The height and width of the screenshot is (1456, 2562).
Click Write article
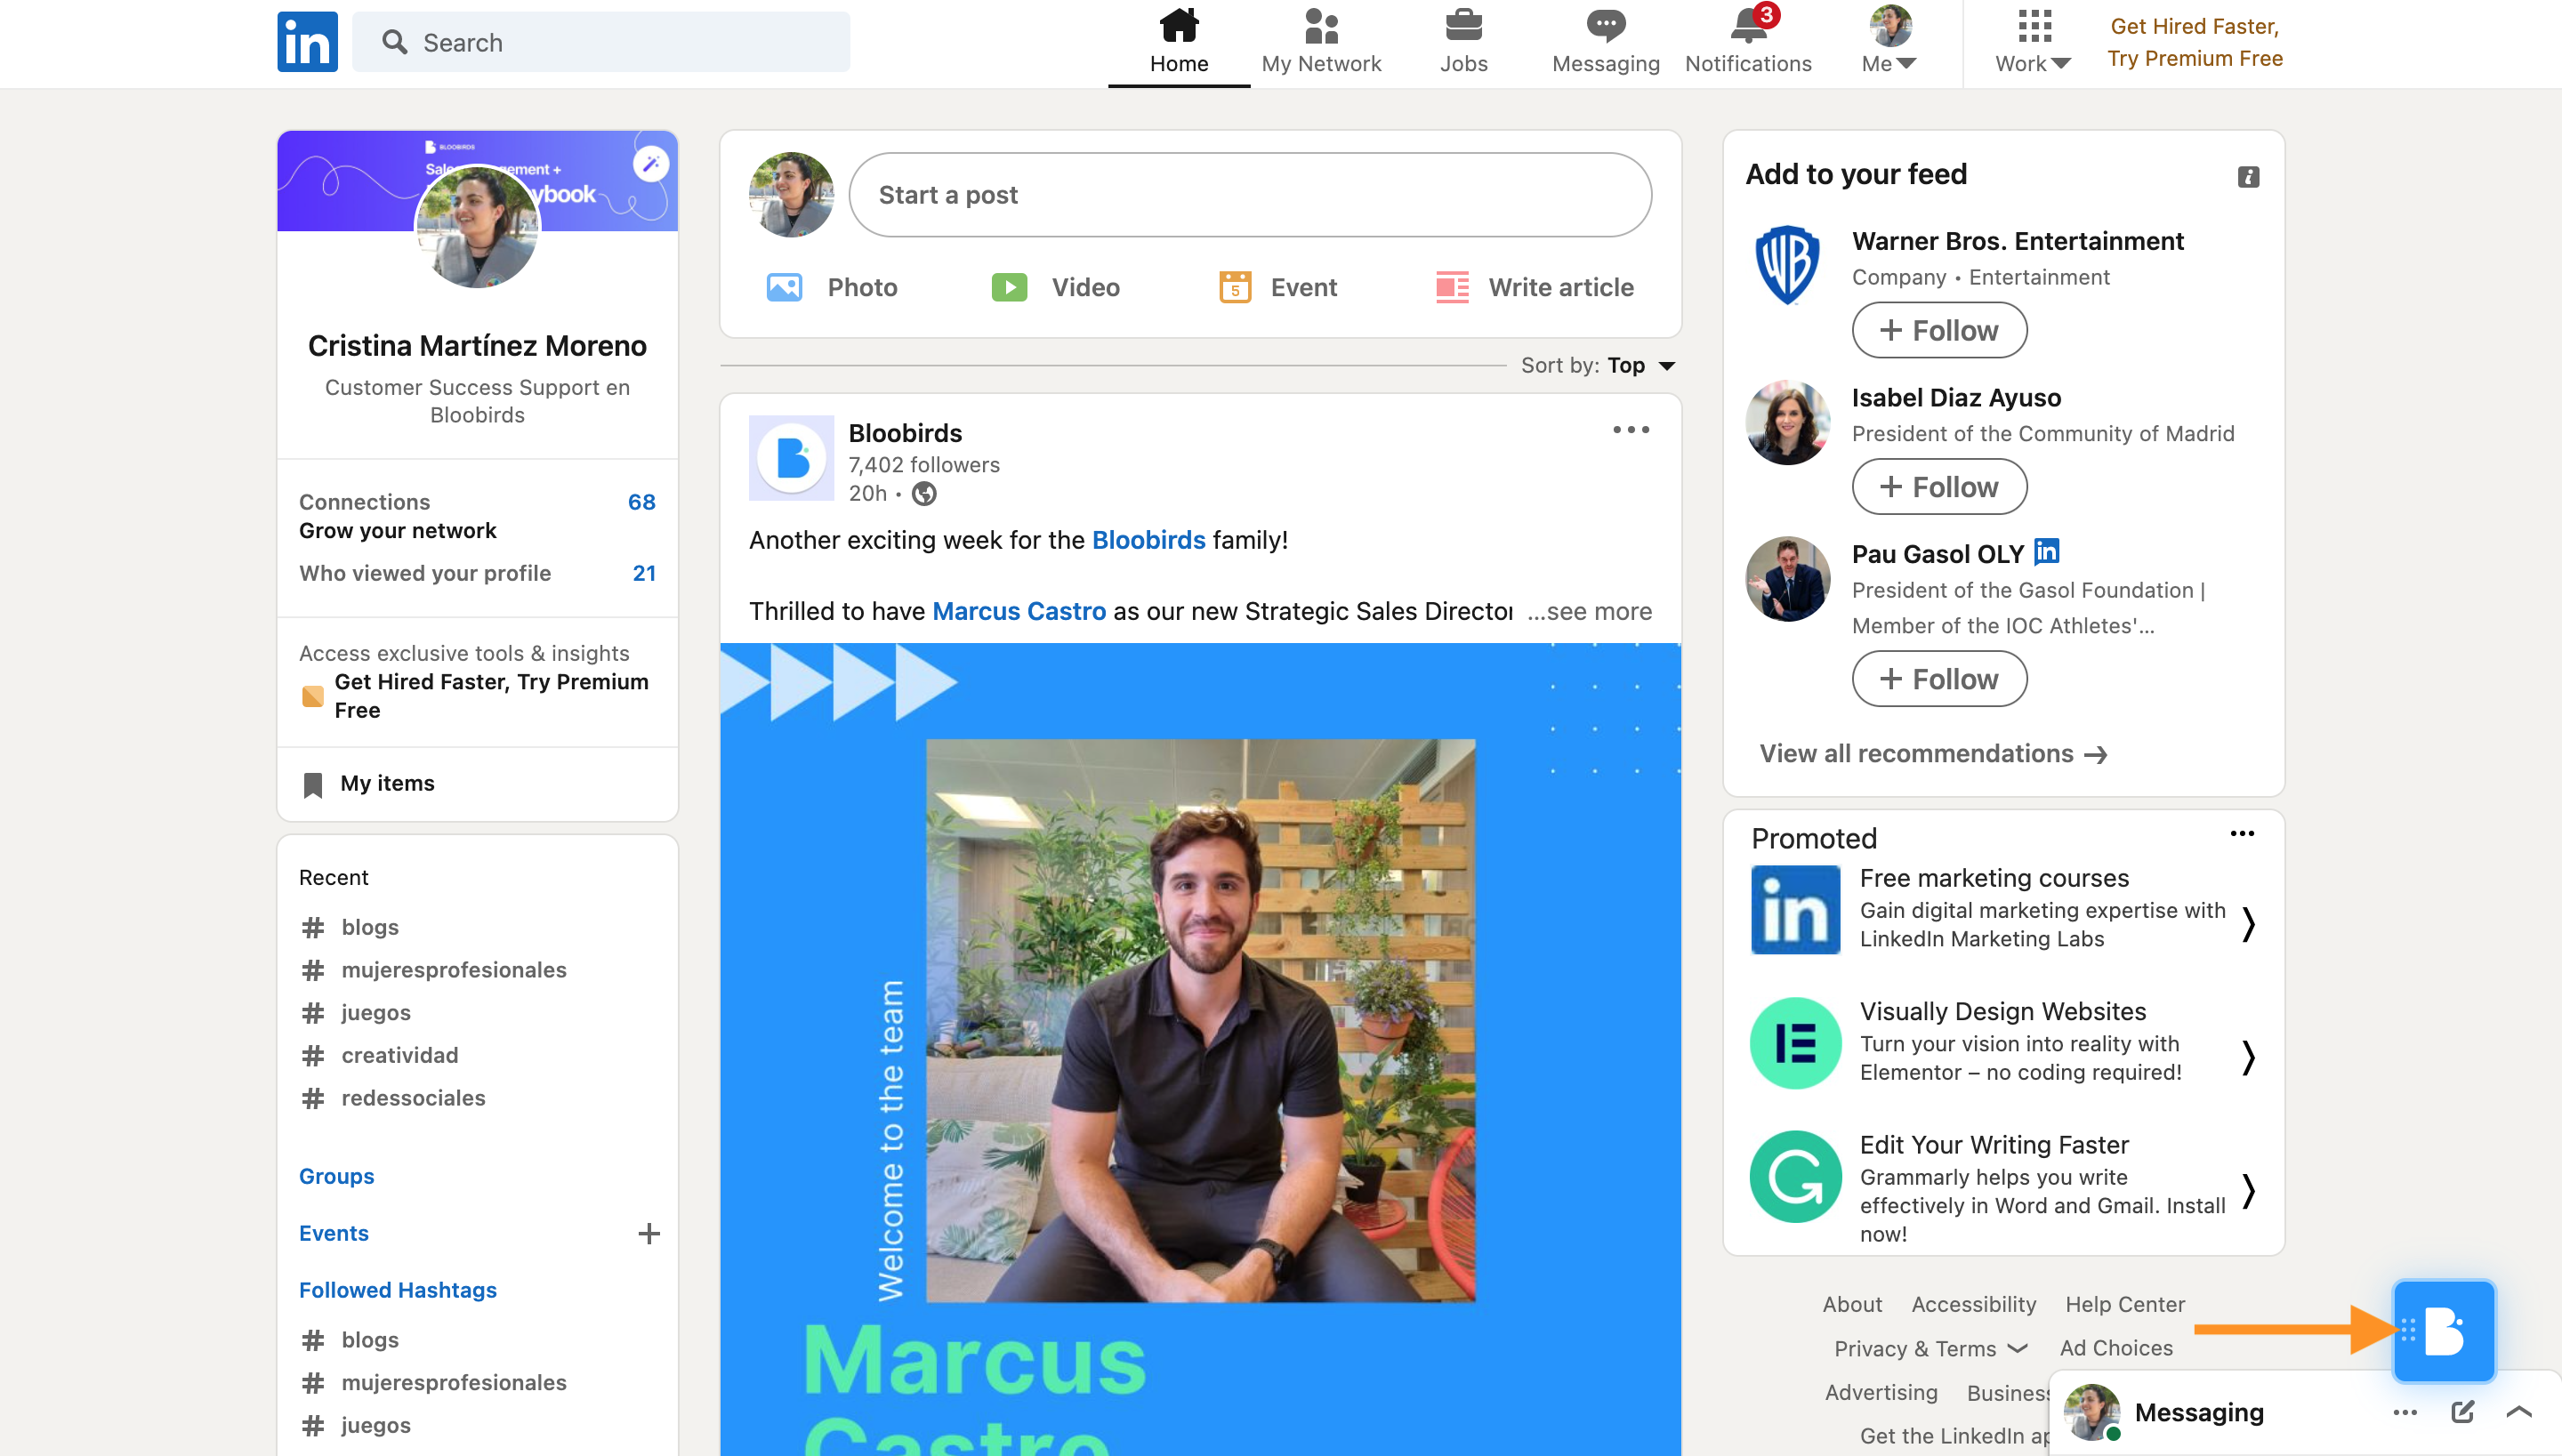1535,288
